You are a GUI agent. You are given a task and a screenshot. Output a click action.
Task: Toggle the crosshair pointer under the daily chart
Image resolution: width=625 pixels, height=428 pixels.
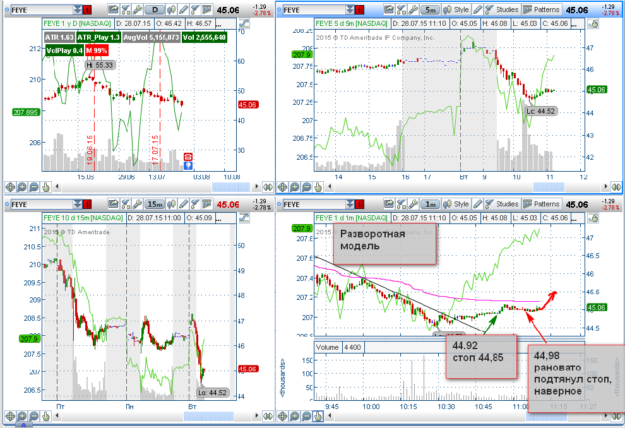[x=10, y=187]
